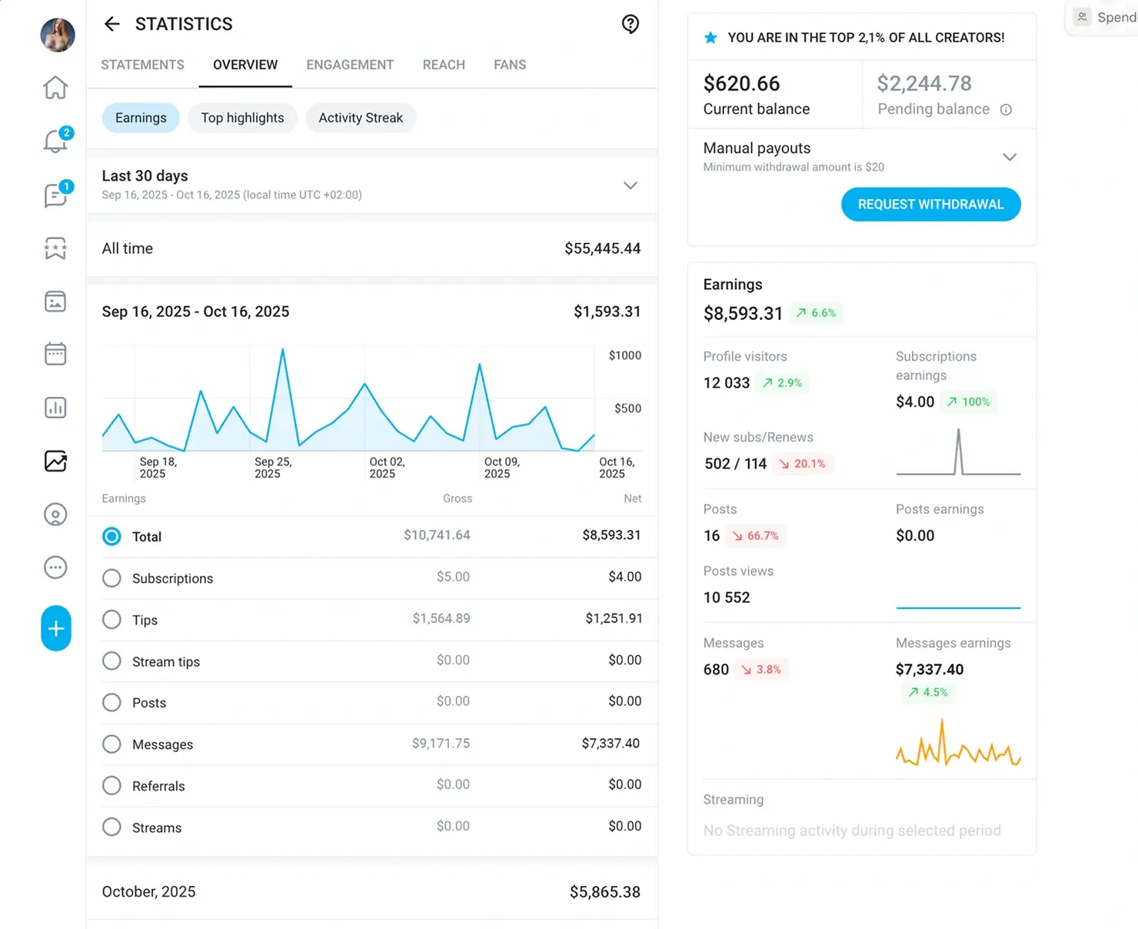The width and height of the screenshot is (1138, 929).
Task: Click the blue plus new post button
Action: point(56,628)
